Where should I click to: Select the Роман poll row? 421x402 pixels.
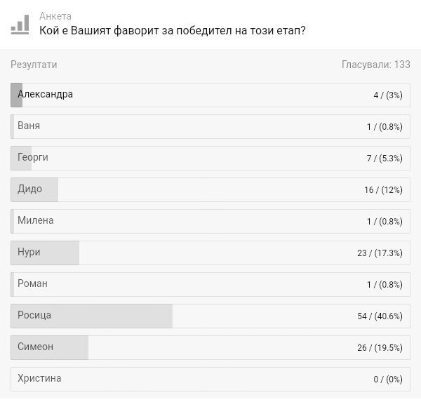tap(210, 284)
